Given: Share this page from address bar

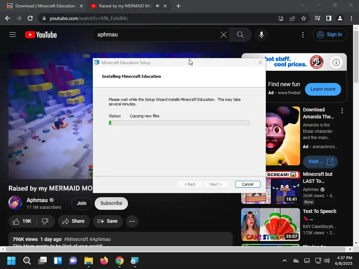Looking at the screenshot, I should pos(292,18).
